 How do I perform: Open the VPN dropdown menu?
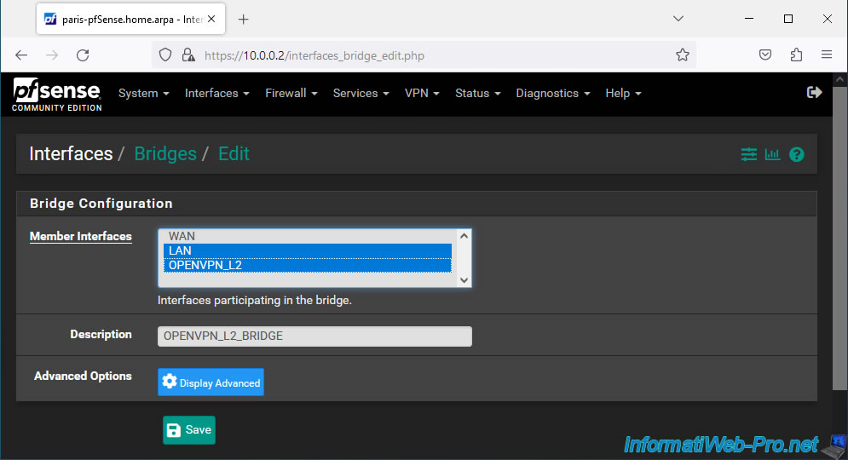(422, 94)
